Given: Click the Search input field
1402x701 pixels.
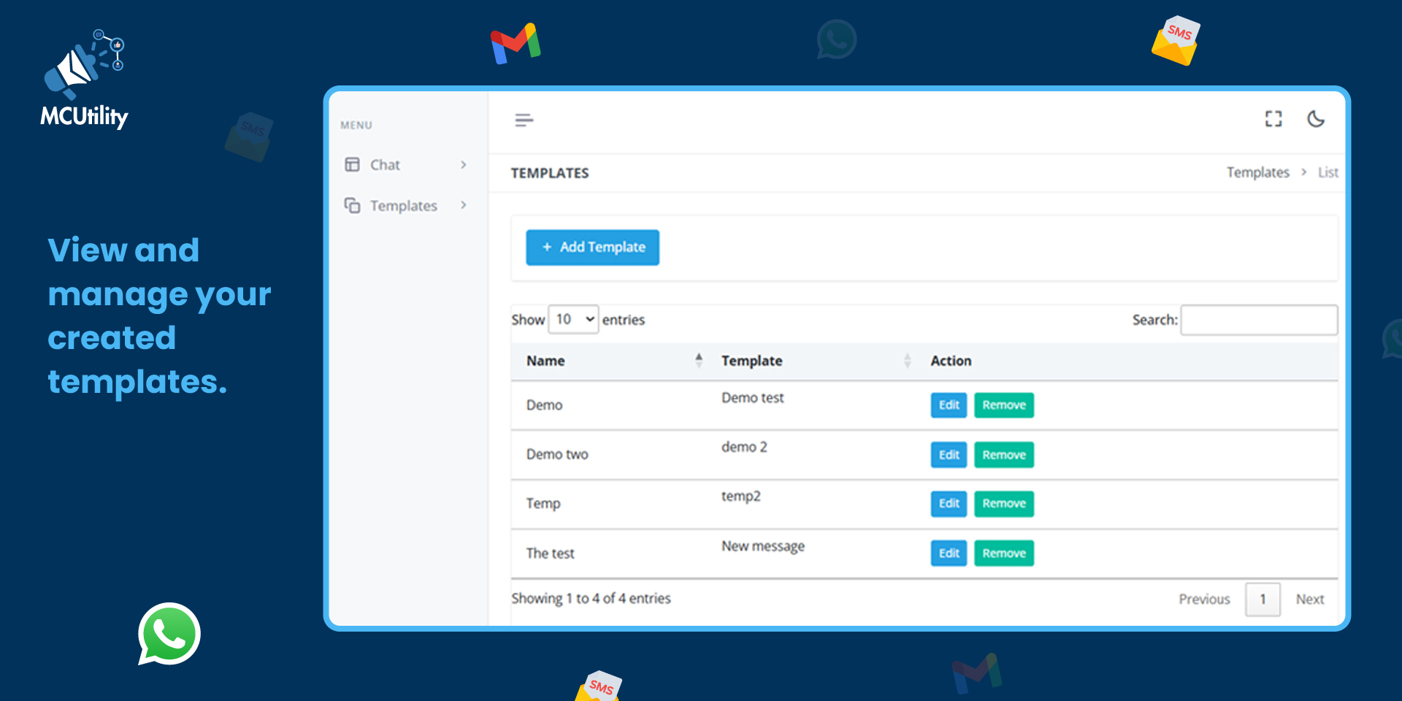Looking at the screenshot, I should pos(1259,320).
